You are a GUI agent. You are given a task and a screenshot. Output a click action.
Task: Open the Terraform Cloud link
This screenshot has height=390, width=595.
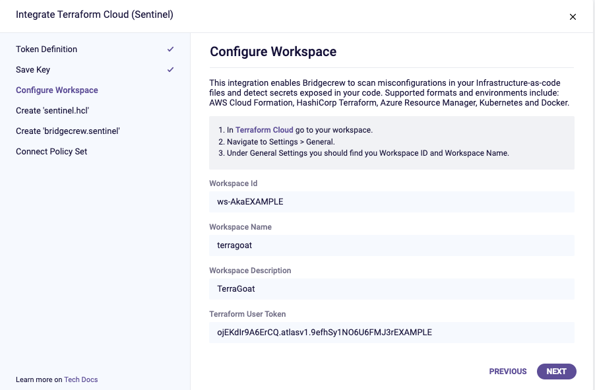click(264, 130)
